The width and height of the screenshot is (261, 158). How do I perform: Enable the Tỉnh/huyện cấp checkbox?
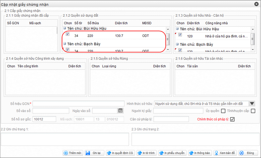click(x=253, y=111)
